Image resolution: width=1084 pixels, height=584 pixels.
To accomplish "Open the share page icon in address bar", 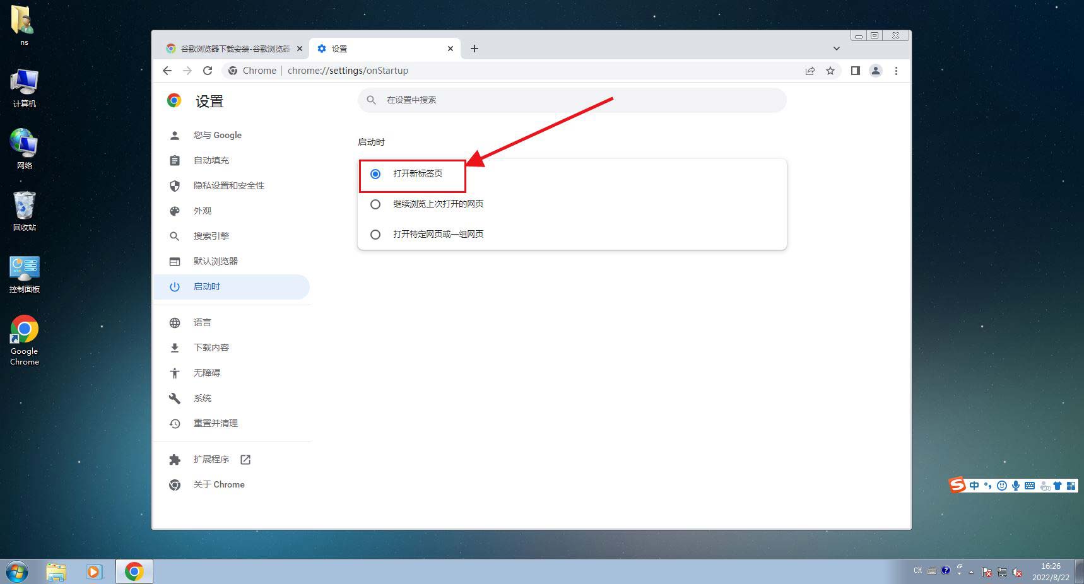I will click(810, 71).
